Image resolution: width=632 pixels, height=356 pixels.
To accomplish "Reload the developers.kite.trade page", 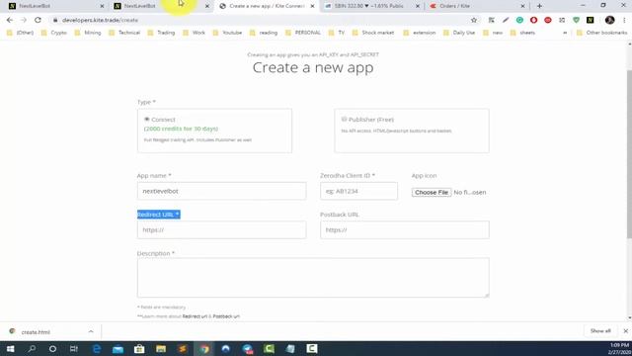I will click(38, 20).
